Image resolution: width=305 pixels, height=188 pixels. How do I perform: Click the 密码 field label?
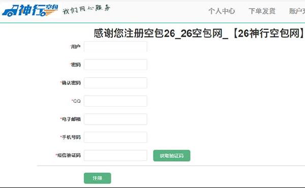tap(75, 65)
